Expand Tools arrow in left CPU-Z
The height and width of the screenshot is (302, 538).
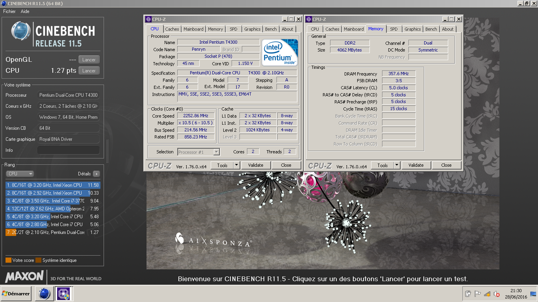(236, 166)
